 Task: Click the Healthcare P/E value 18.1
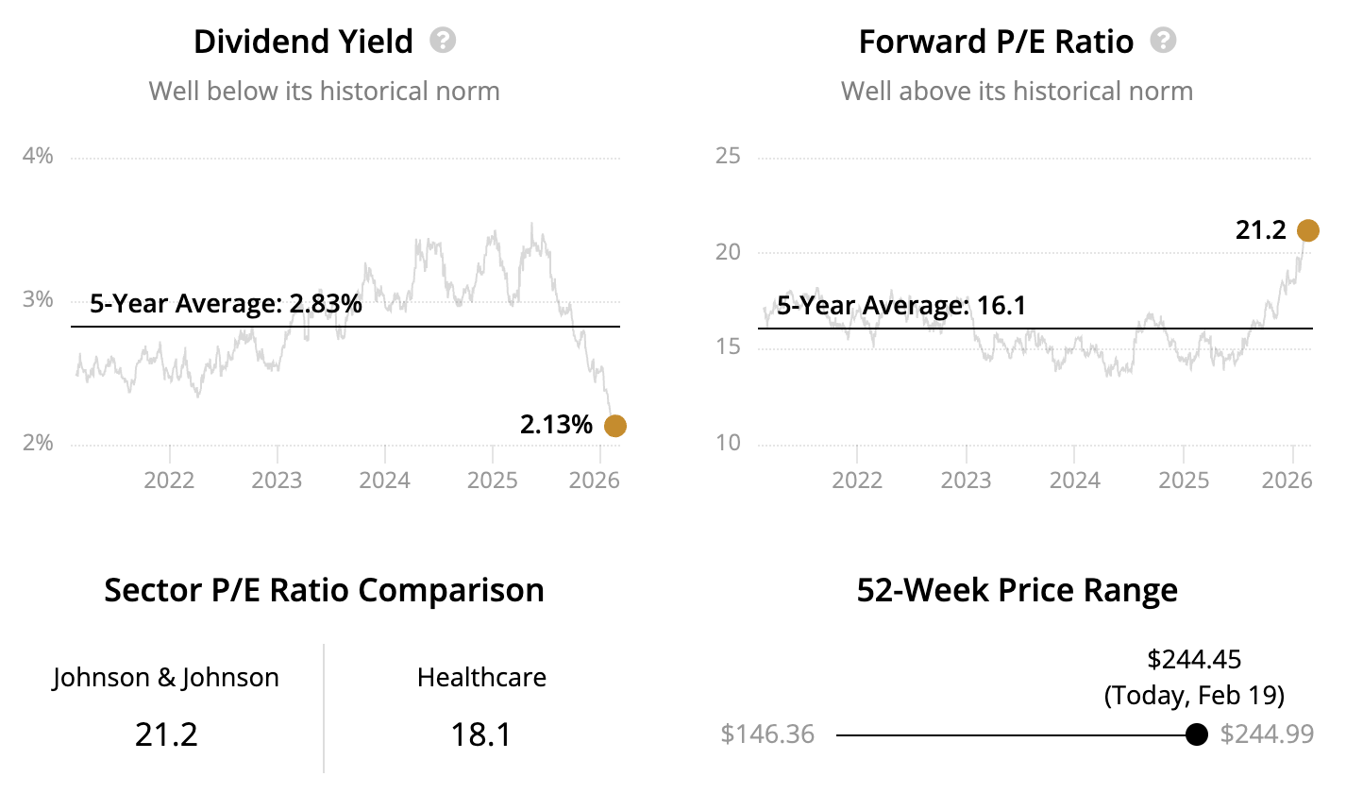coord(481,734)
